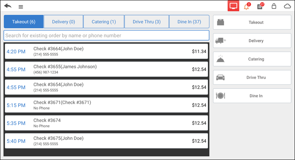
Task: Start a new Delivery order
Action: coord(252,41)
